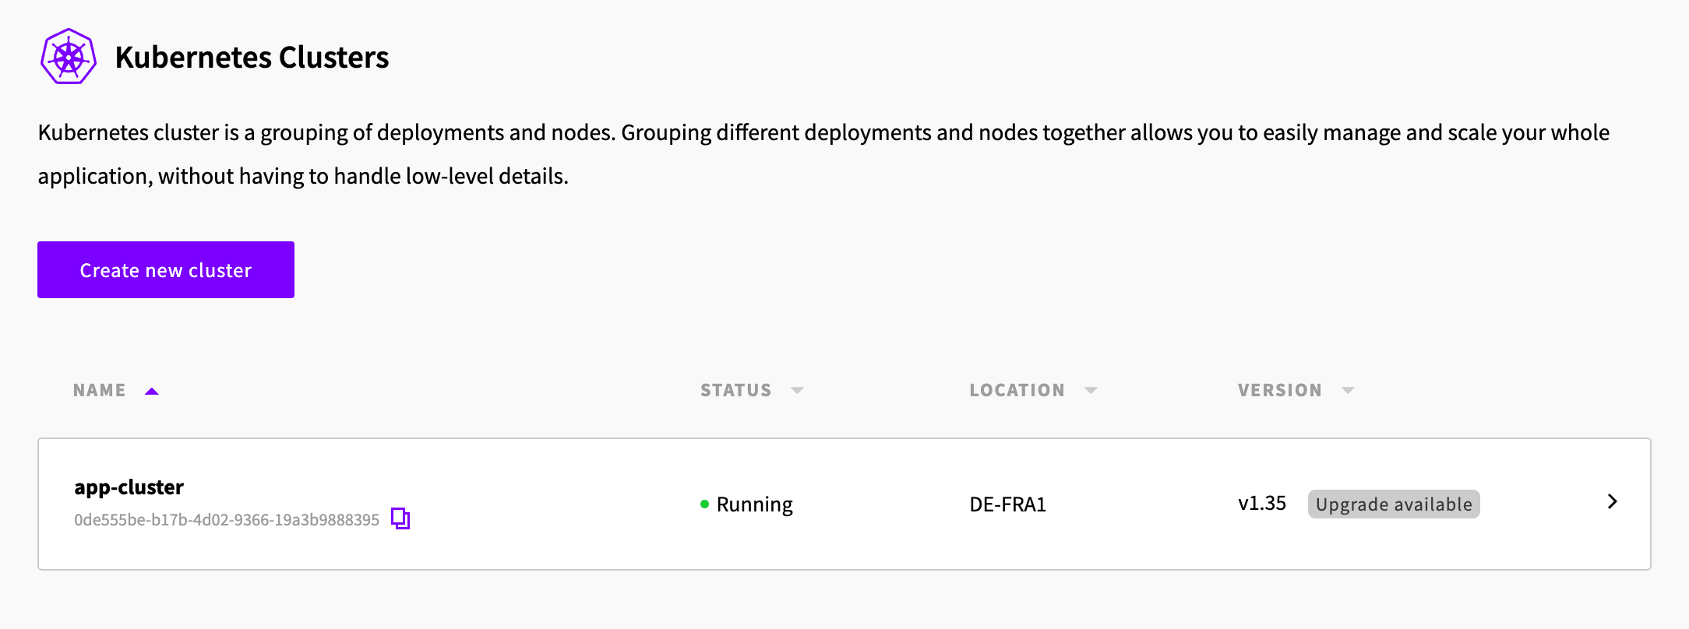Click the Running status text

coord(754,504)
